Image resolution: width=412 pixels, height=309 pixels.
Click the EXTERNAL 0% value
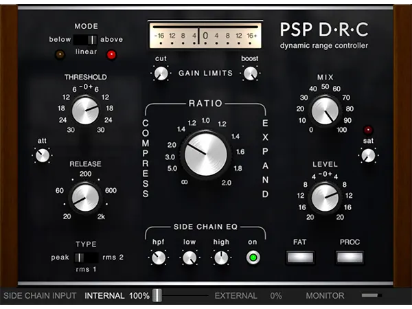coord(249,295)
